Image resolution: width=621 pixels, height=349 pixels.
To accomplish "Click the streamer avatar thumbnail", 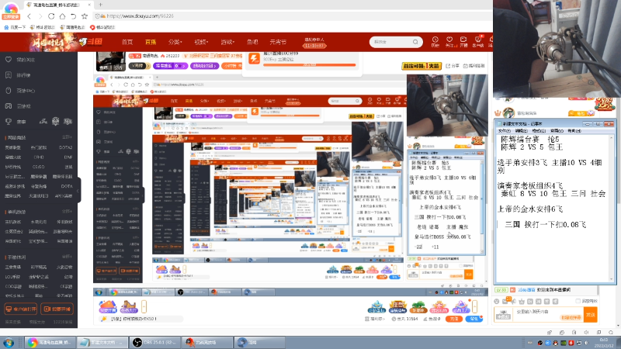I will coord(111,61).
